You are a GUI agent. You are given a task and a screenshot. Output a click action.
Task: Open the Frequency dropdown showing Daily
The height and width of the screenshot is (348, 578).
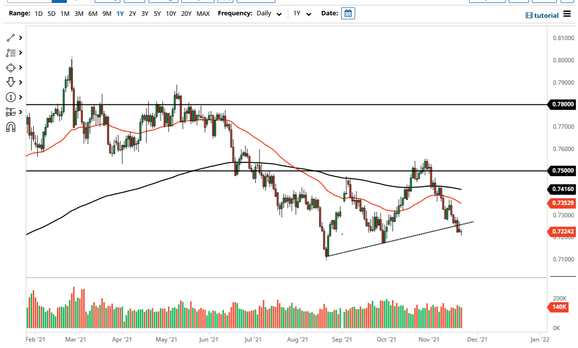(x=269, y=13)
